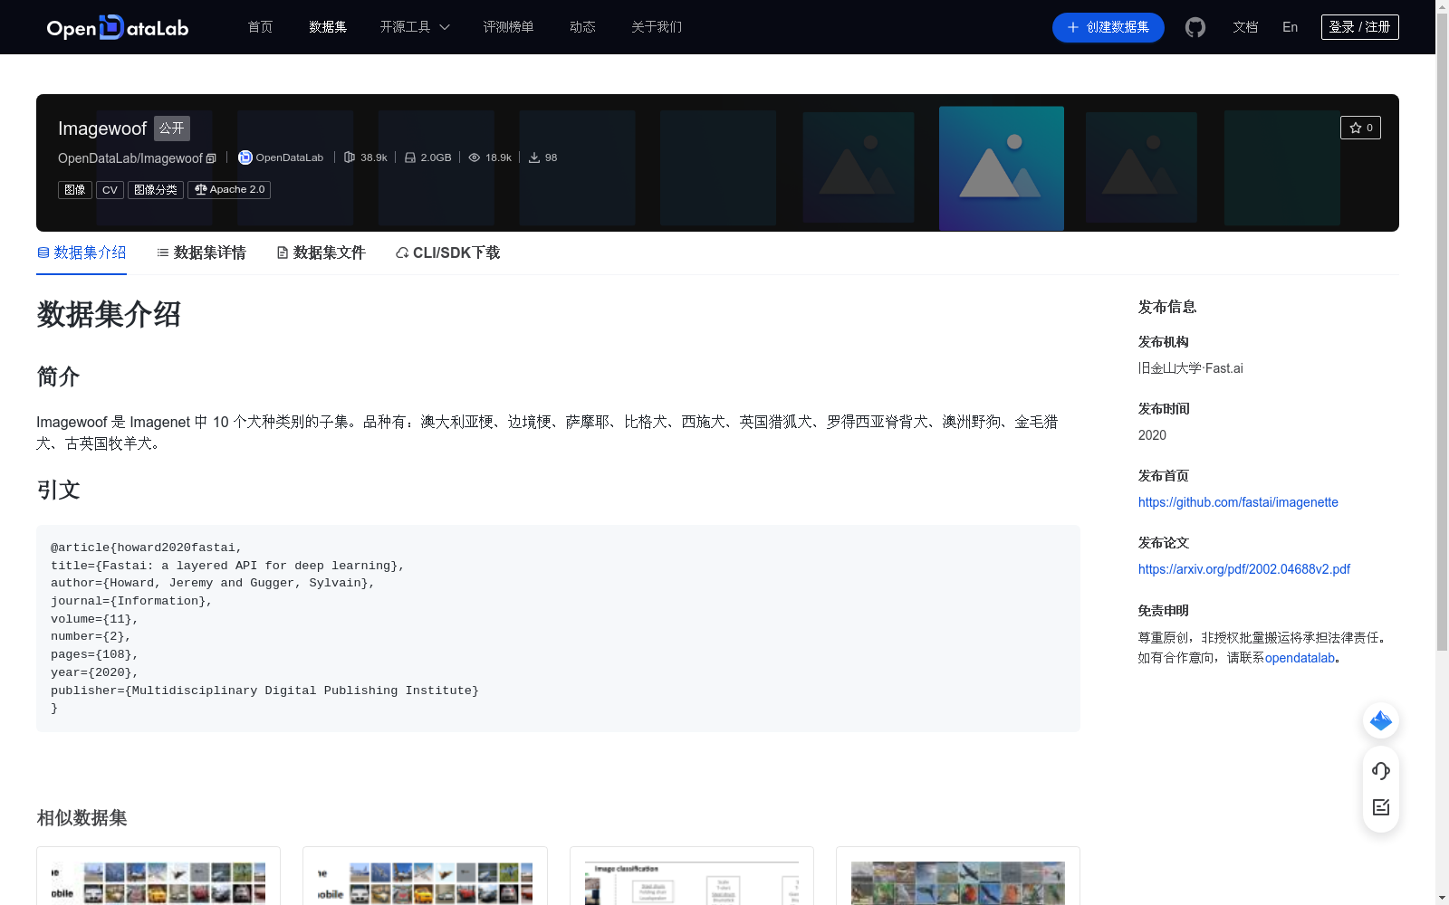Switch to CLI/SDK下载 tab
The height and width of the screenshot is (905, 1449).
[447, 252]
